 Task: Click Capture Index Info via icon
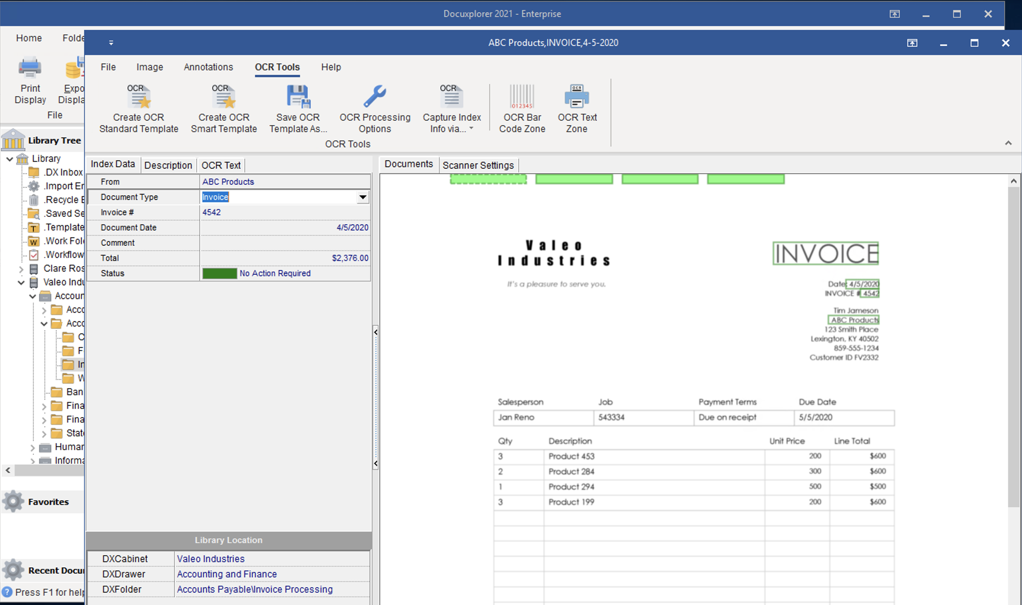(451, 97)
